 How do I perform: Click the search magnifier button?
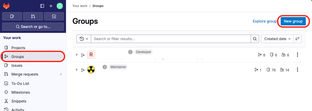255,39
